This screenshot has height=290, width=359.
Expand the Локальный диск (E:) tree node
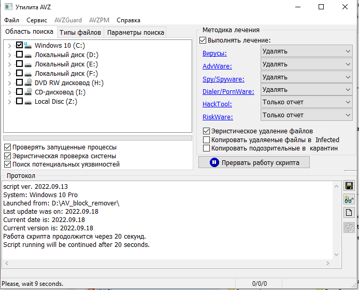9,64
